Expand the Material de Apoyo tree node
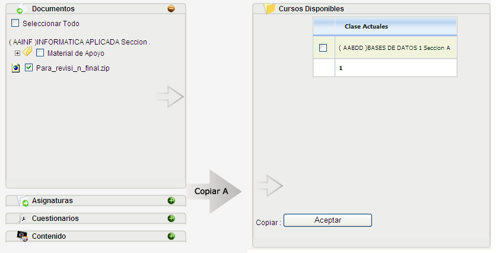Screen dimensions: 496x253 [17, 53]
